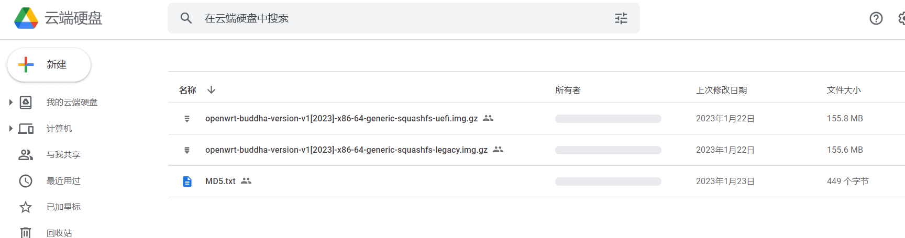Expand the 我的云端硬盘 tree
Screen dimensions: 905x238
click(10, 103)
